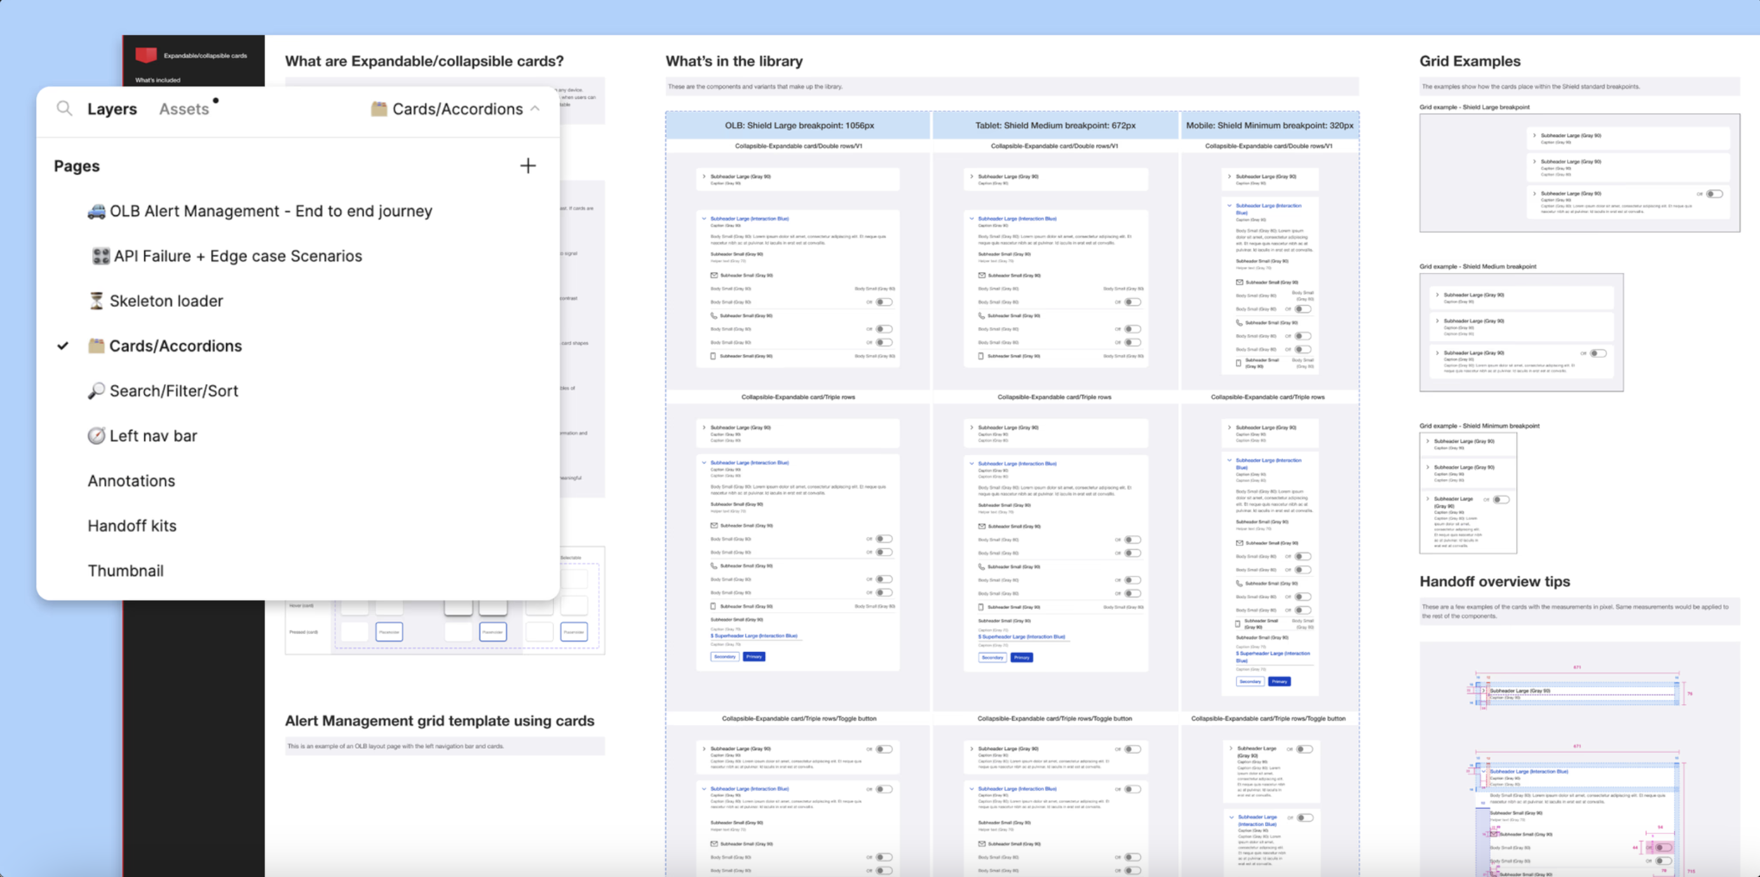Select the Thumbnail page
Viewport: 1760px width, 877px height.
coord(126,571)
